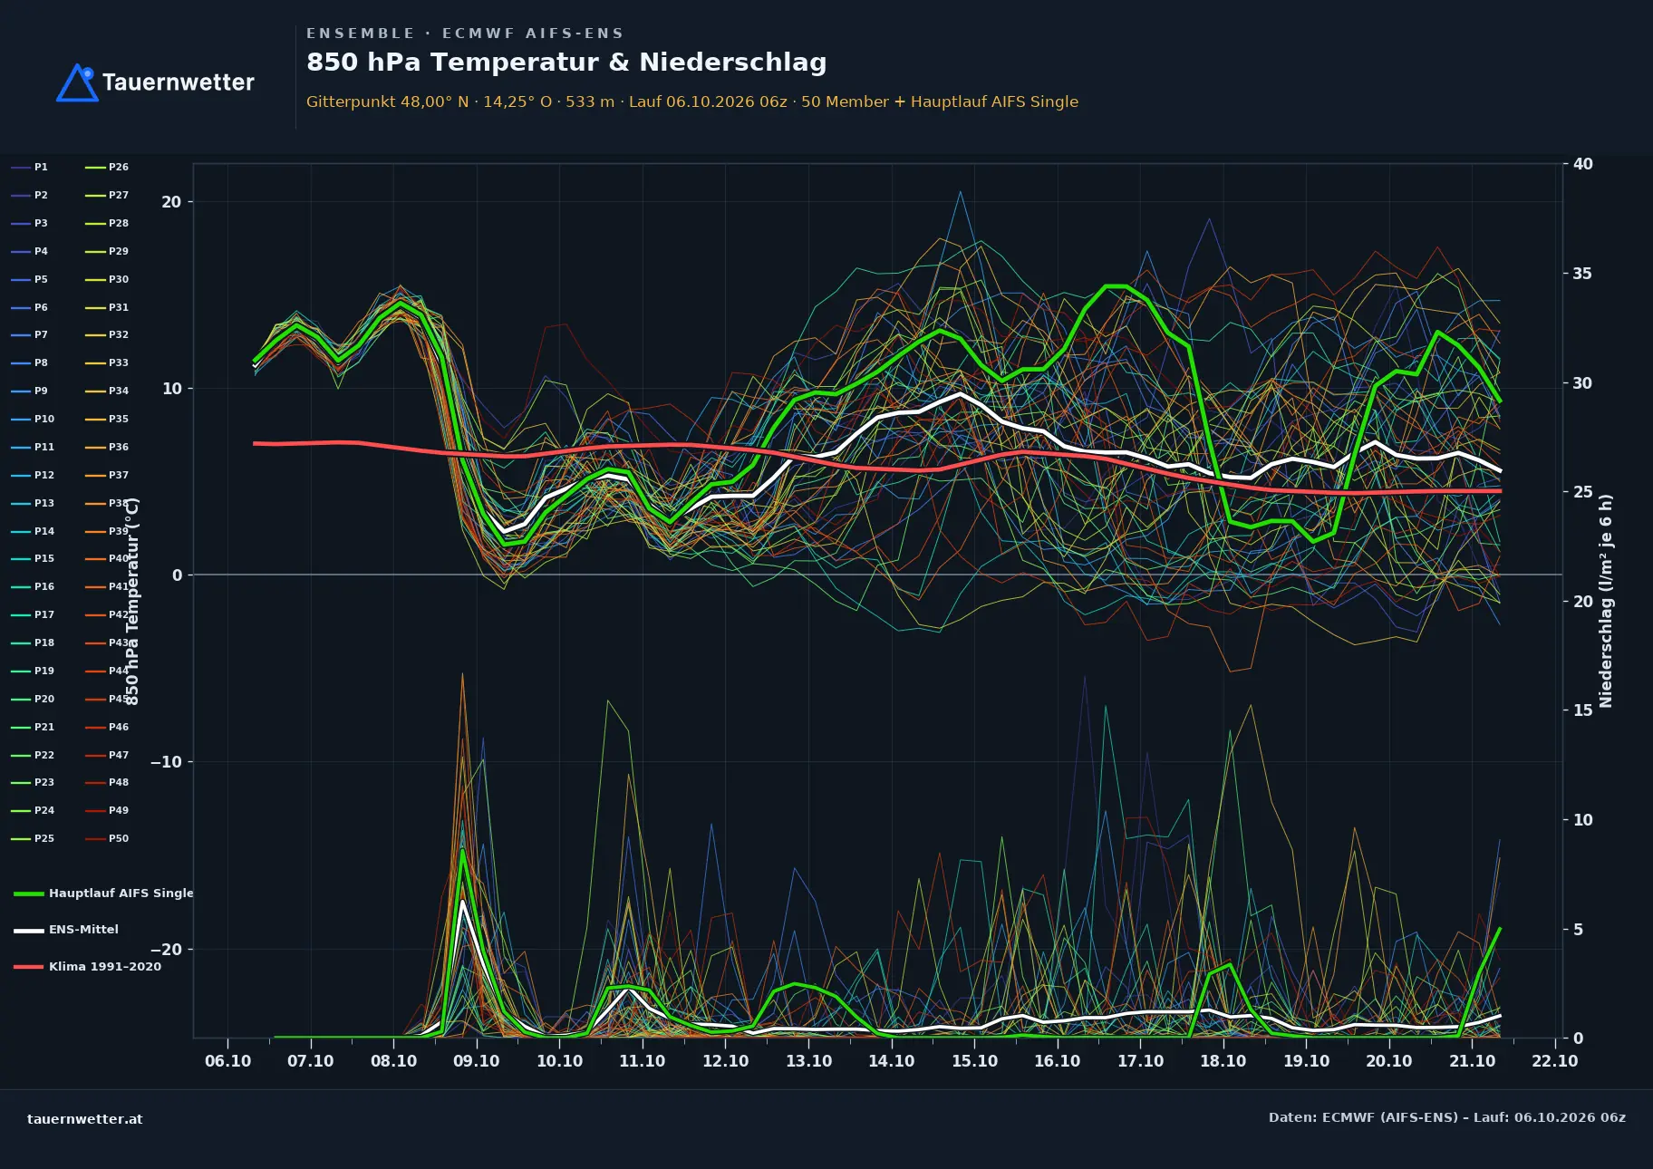Viewport: 1653px width, 1169px height.
Task: Click the Daten: ECMWF footer credit text
Action: [x=1447, y=1117]
